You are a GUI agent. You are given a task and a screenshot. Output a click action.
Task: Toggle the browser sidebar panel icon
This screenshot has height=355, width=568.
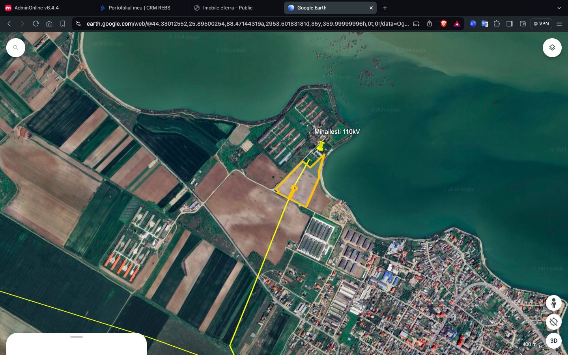coord(510,24)
